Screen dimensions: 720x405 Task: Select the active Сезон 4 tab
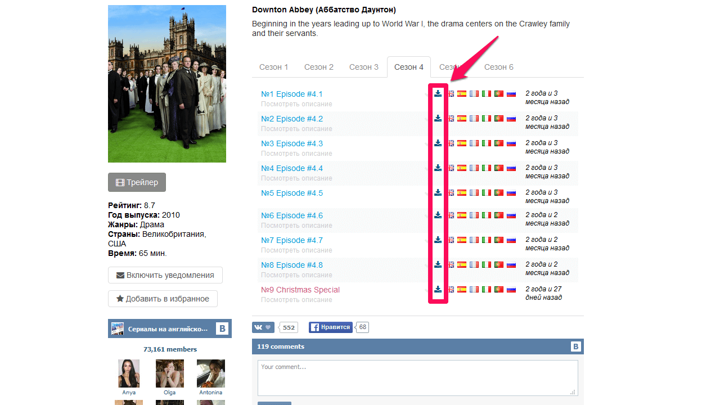[x=409, y=67]
